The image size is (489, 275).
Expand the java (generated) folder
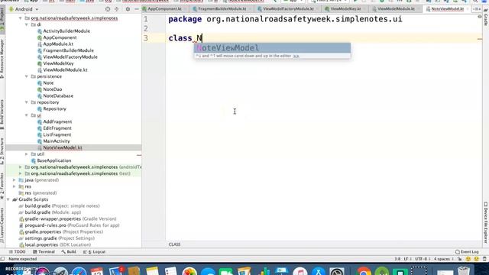15,180
